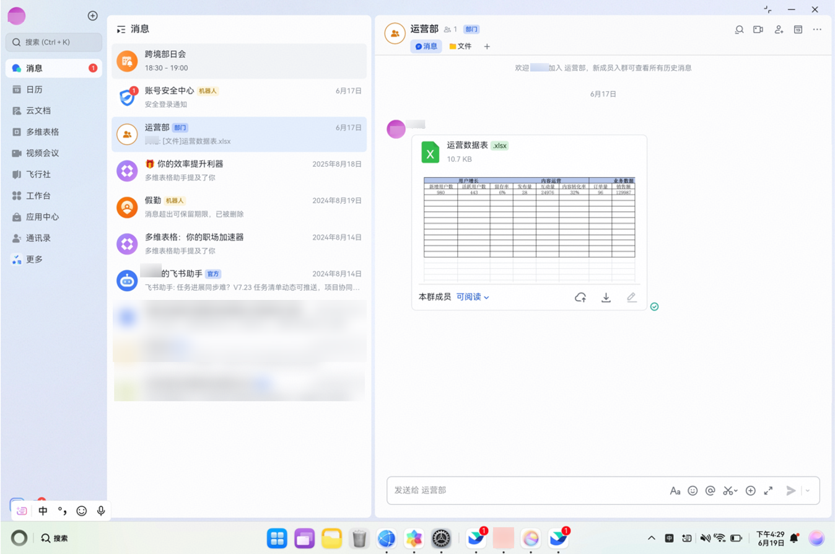Collapse the 消息 list filter icon
835x554 pixels.
point(121,29)
